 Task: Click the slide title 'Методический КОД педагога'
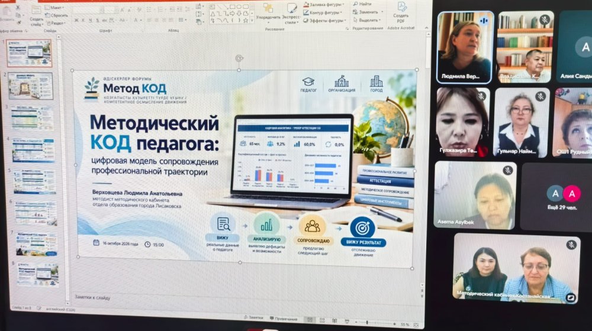tap(154, 133)
